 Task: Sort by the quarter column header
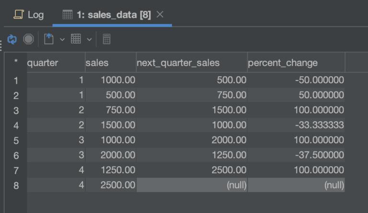click(56, 63)
